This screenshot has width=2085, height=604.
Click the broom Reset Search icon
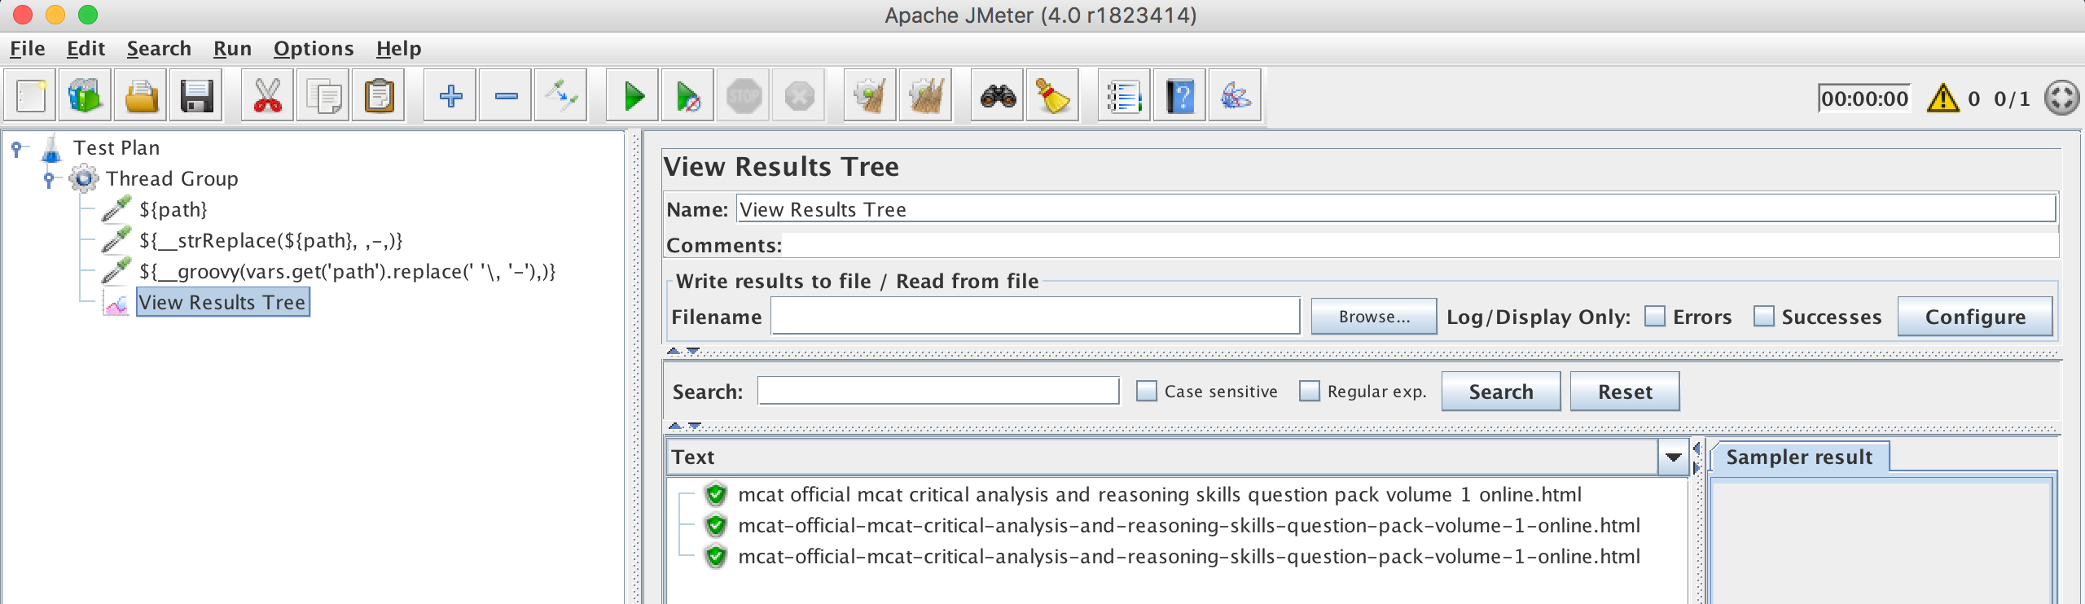point(1052,97)
